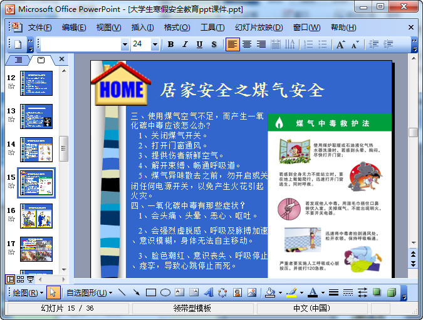
Task: Expand the font name dropdown
Action: tap(125, 44)
